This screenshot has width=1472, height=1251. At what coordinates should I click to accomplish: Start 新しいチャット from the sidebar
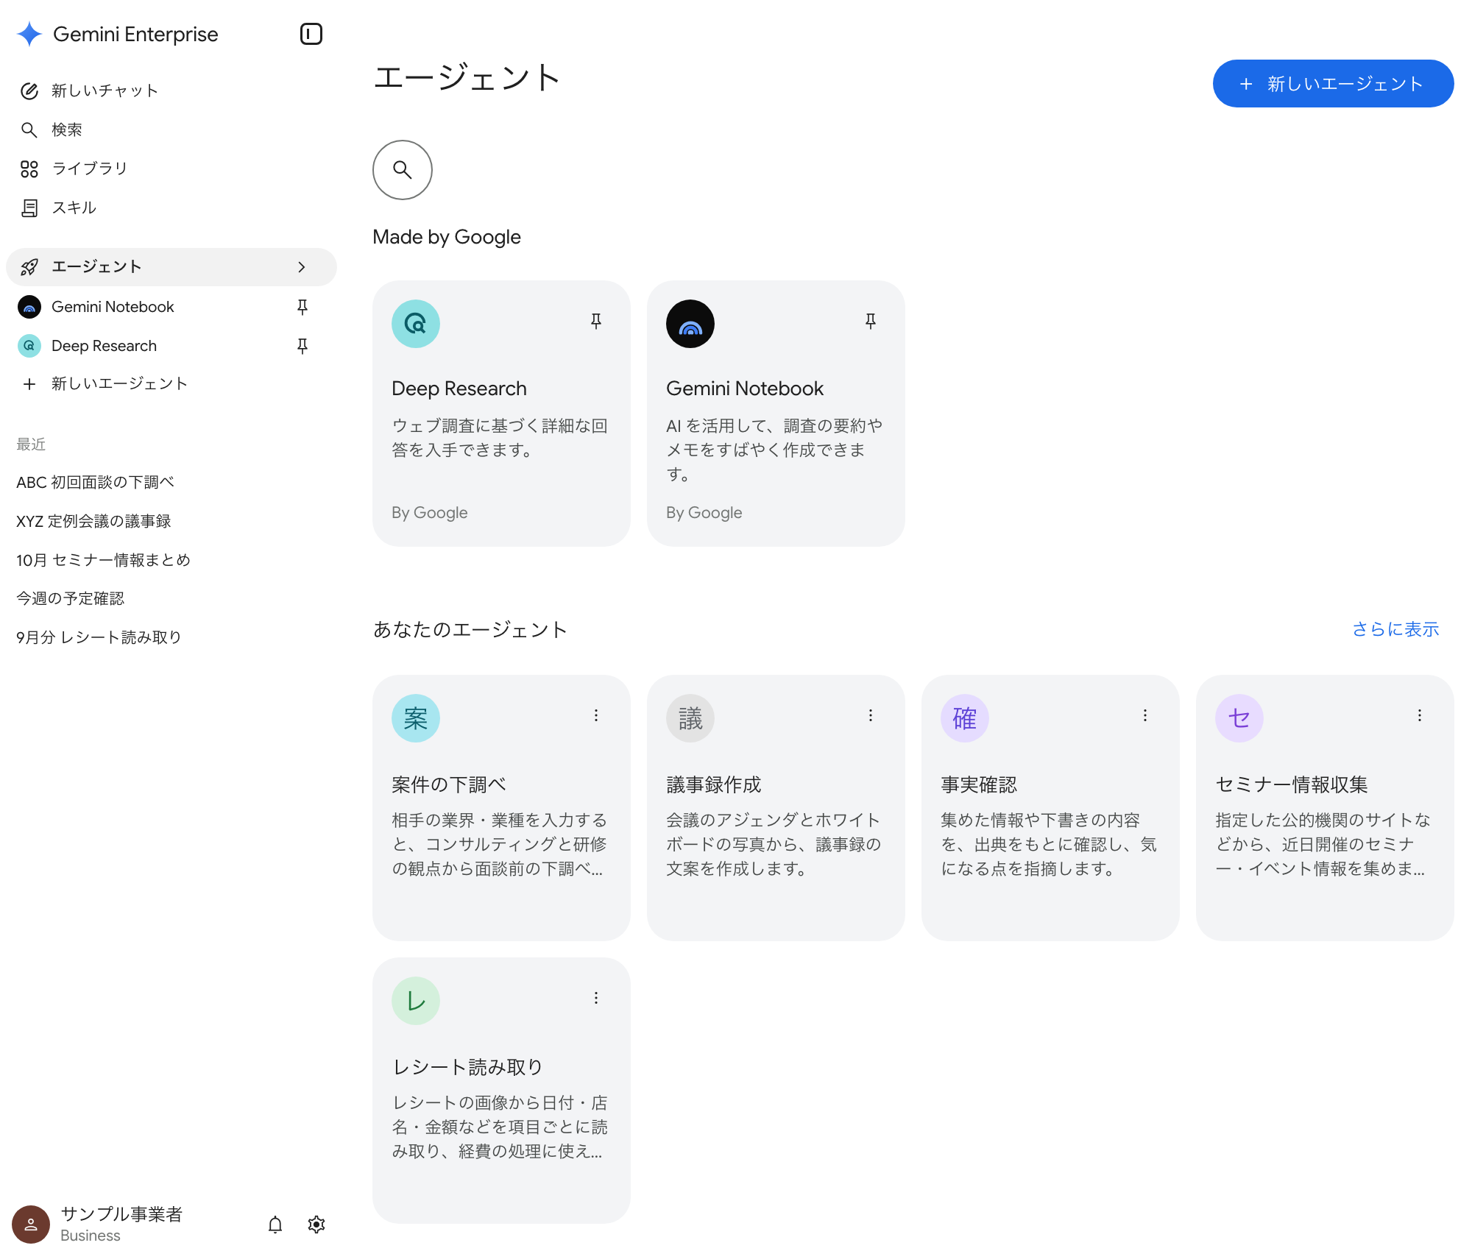tap(171, 91)
